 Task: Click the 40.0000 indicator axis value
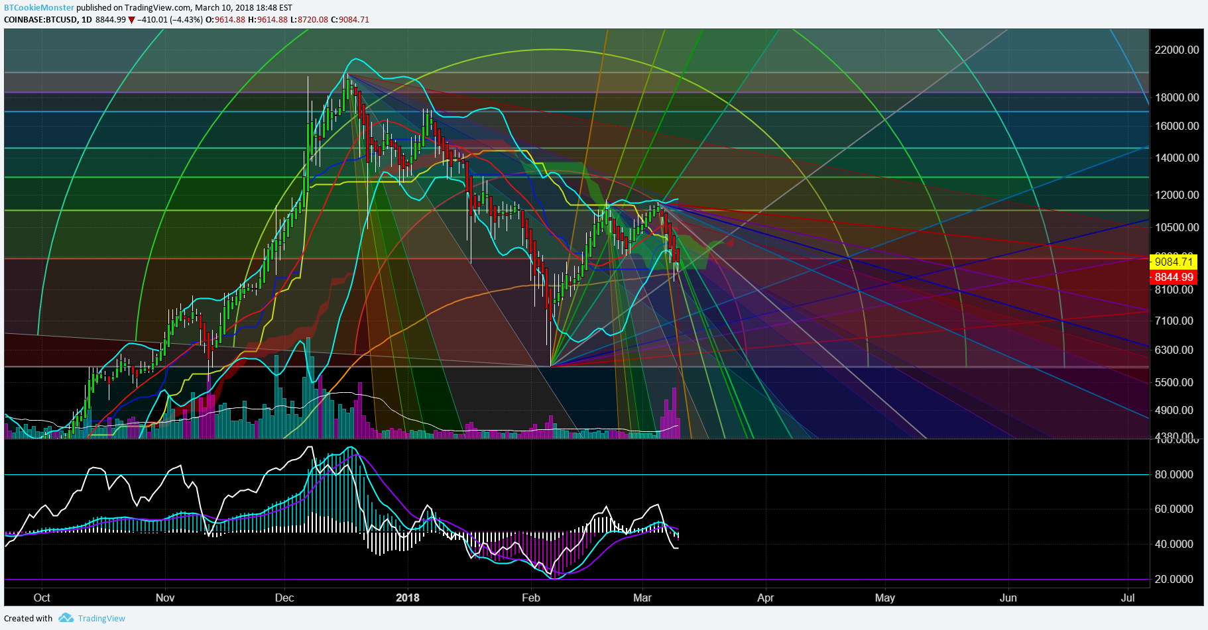(x=1174, y=544)
